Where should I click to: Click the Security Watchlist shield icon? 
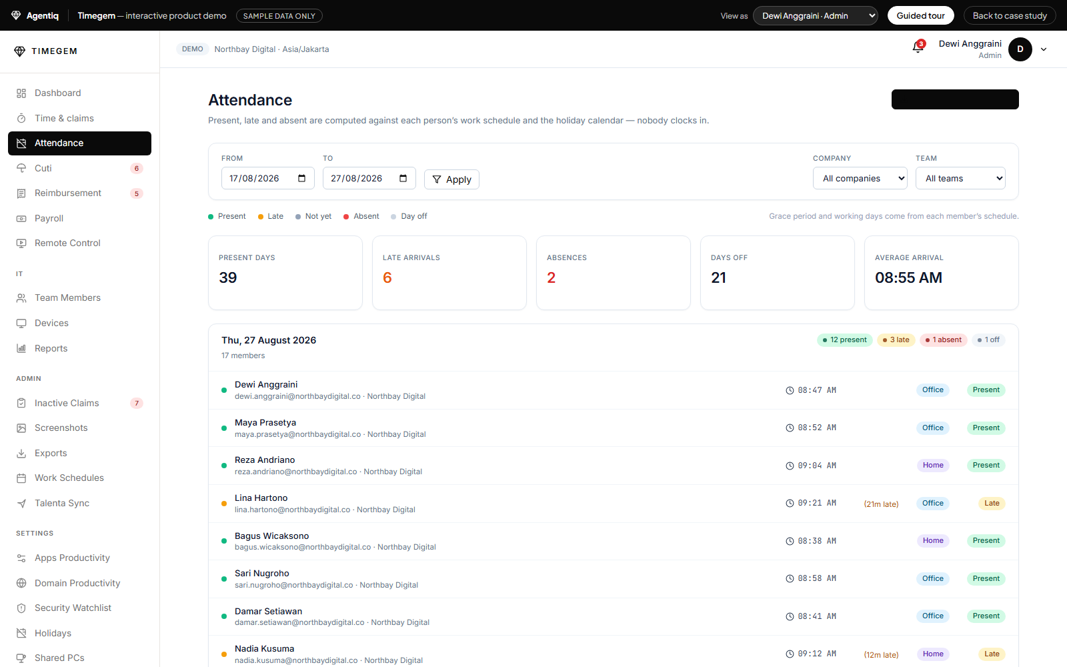(21, 608)
